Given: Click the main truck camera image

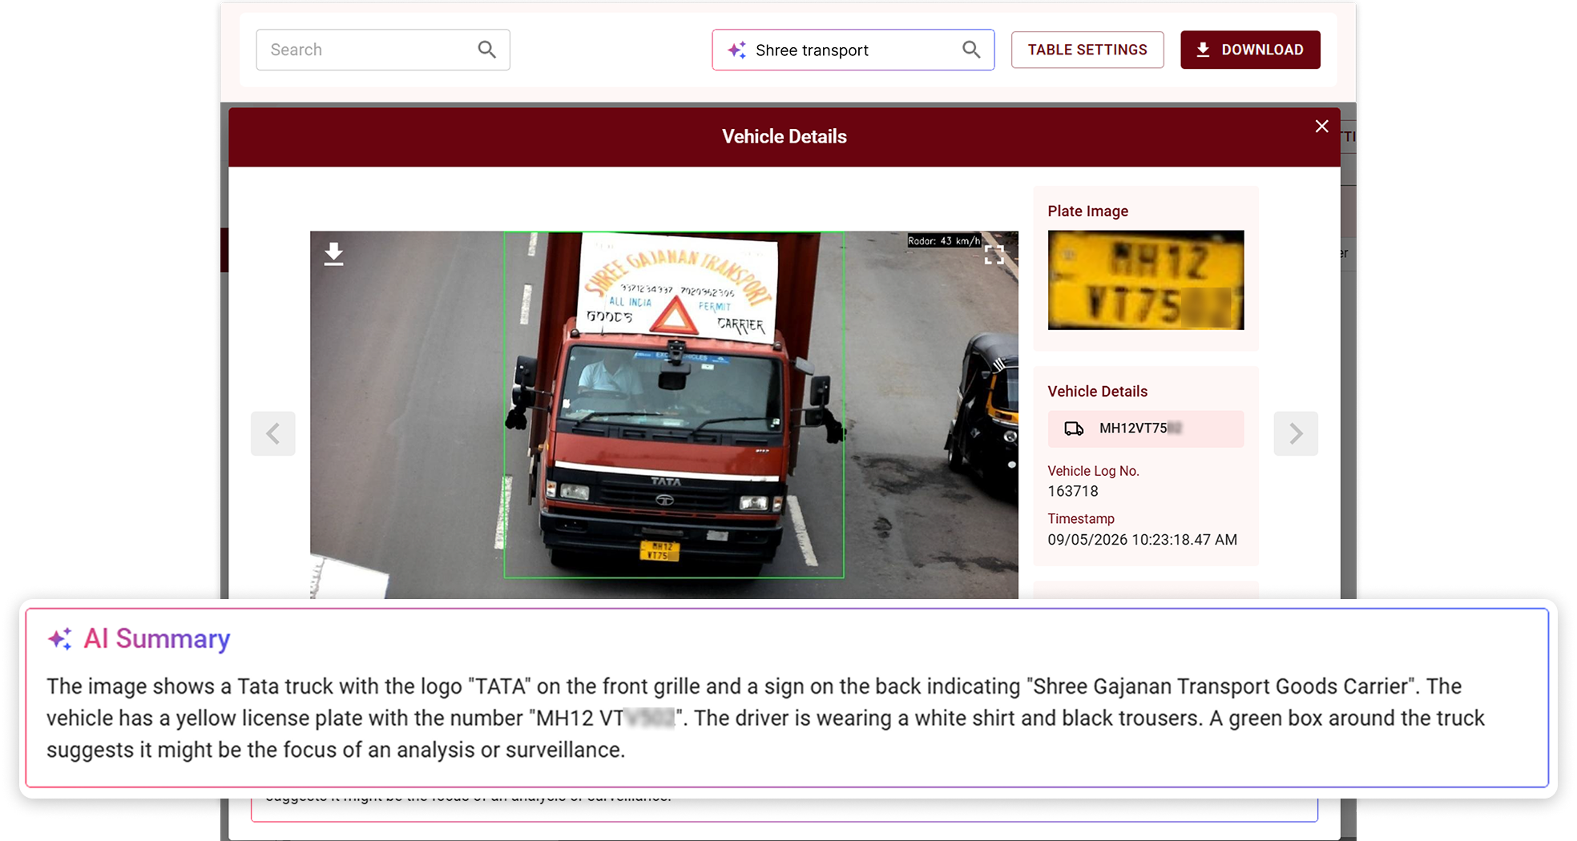Looking at the screenshot, I should 663,415.
